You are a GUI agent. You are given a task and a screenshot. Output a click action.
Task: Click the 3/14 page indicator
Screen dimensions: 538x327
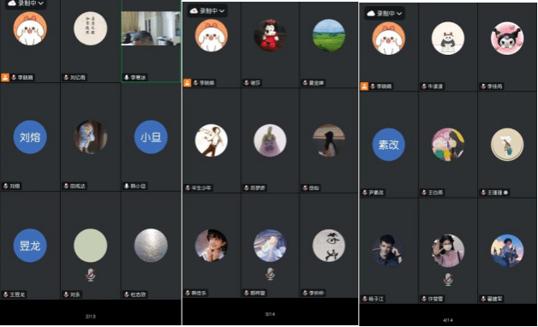[x=270, y=314]
